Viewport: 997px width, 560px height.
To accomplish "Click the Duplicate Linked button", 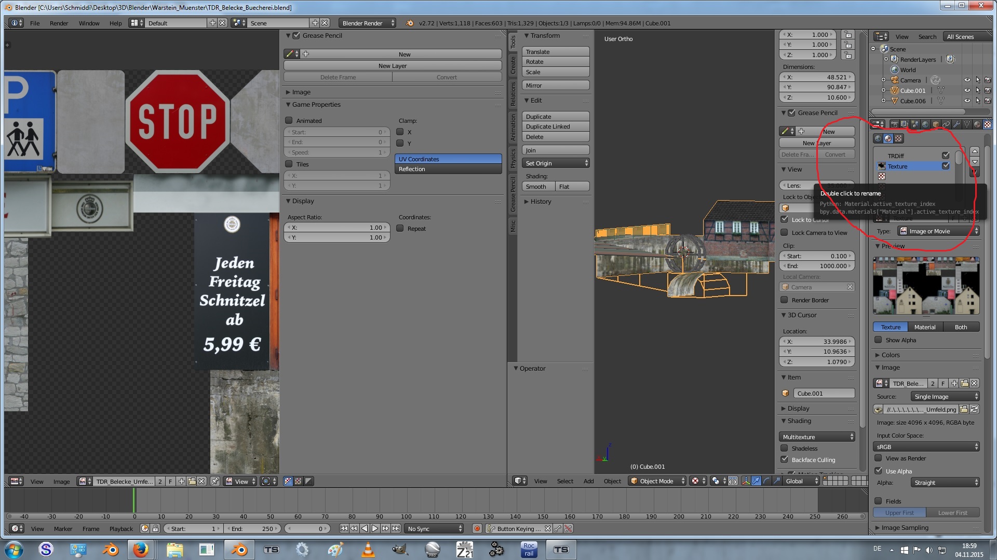I will click(555, 127).
